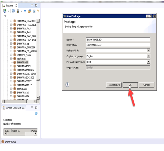Click tree horizontal scroll left arrow
This screenshot has height=151, width=164.
point(3,101)
